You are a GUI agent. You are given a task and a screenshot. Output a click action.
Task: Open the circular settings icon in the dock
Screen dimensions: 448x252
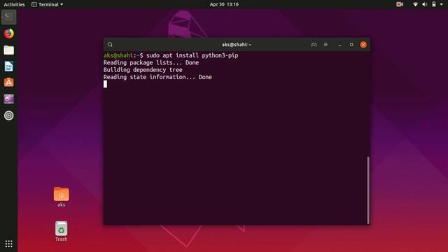[x=9, y=115]
